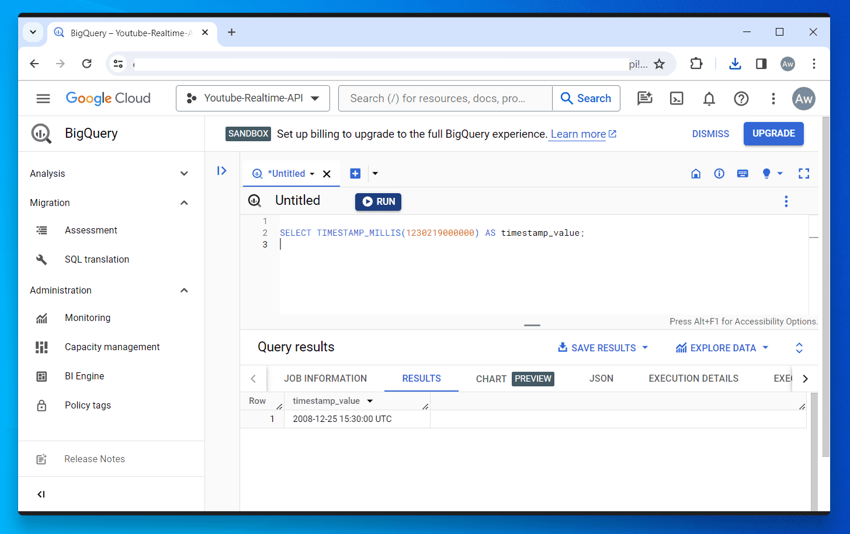The image size is (850, 534).
Task: Open Monitoring from the Administration section
Action: [x=88, y=317]
